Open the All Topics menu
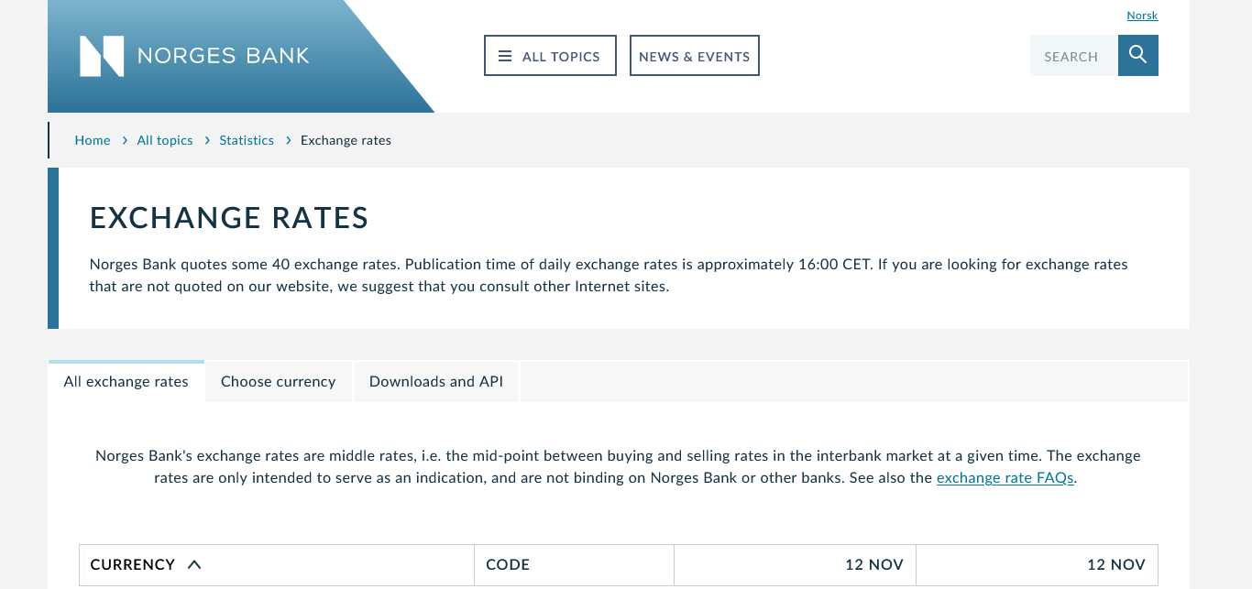Image resolution: width=1252 pixels, height=589 pixels. click(x=550, y=56)
